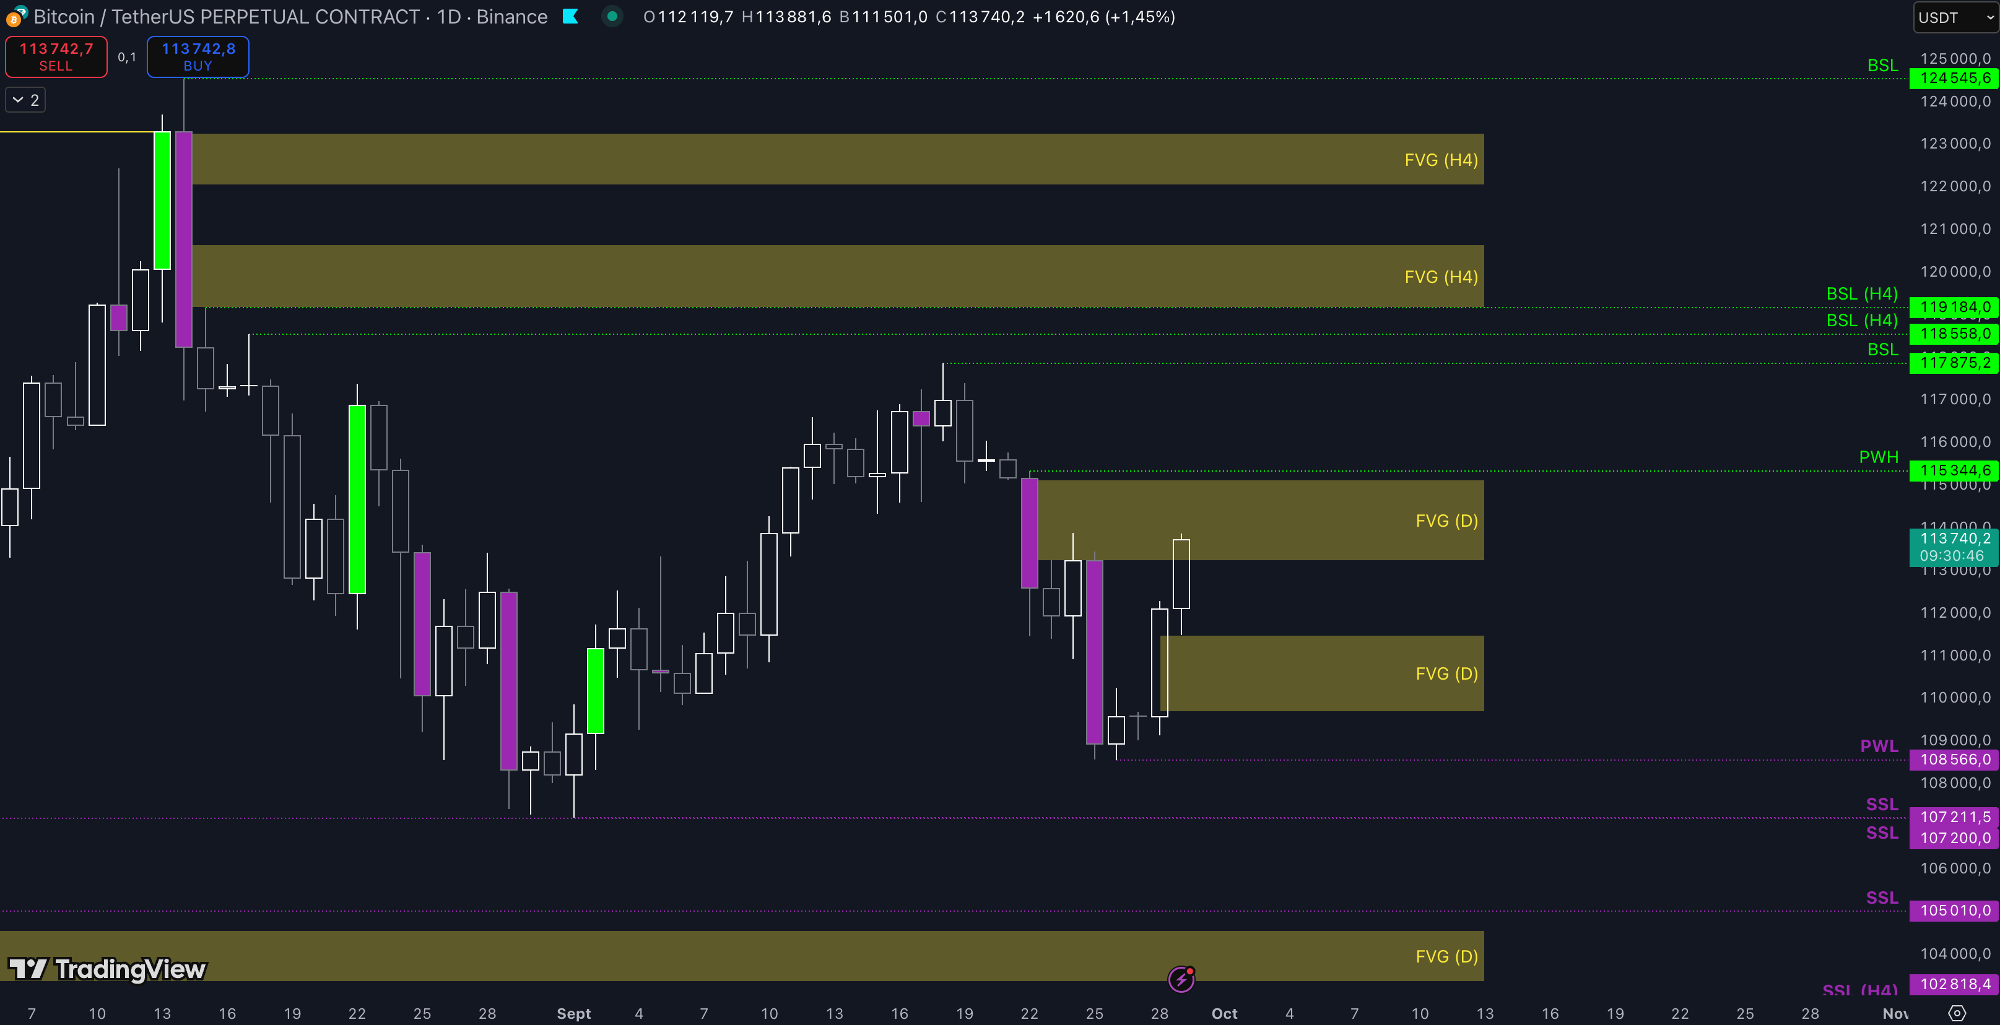
Task: Click the top FVG (H4) yellow zone
Action: pos(837,159)
